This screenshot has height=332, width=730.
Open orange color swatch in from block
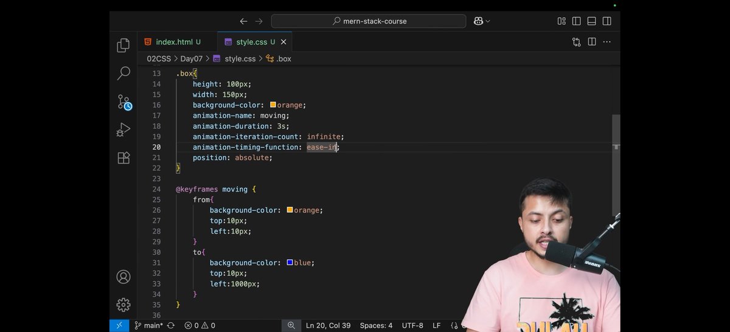coord(290,210)
